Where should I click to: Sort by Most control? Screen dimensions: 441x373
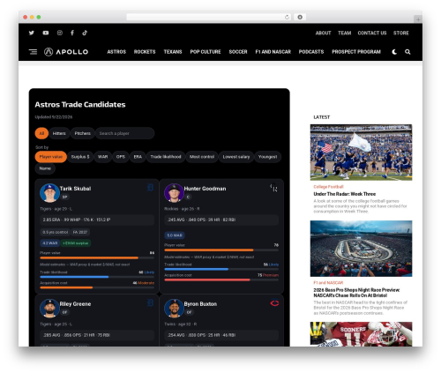pyautogui.click(x=202, y=157)
